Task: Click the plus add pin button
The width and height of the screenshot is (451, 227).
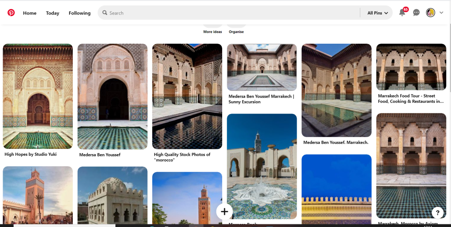Action: pos(224,212)
